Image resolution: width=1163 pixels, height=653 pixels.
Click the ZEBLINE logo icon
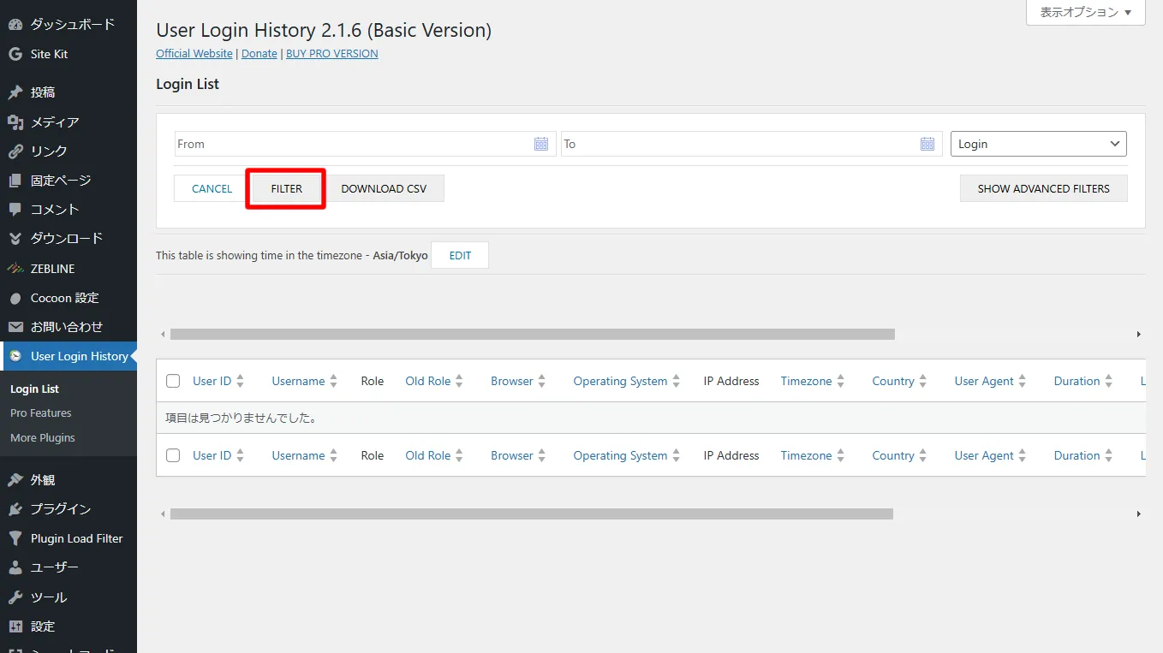pyautogui.click(x=15, y=269)
